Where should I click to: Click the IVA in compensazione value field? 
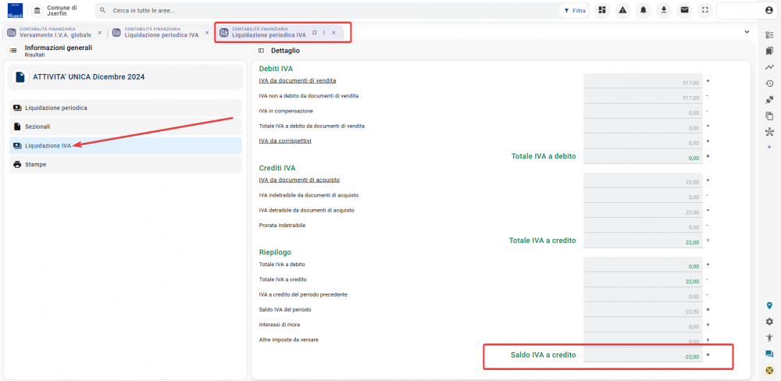pos(643,111)
